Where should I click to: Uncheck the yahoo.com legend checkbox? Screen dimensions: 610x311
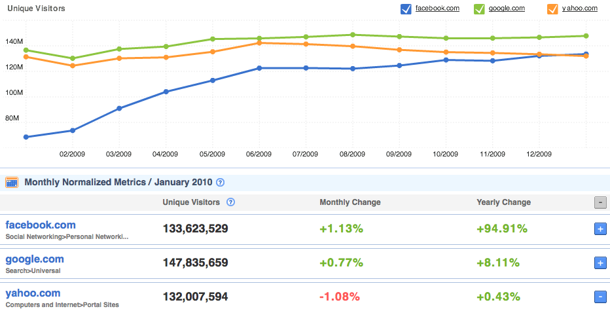(552, 9)
